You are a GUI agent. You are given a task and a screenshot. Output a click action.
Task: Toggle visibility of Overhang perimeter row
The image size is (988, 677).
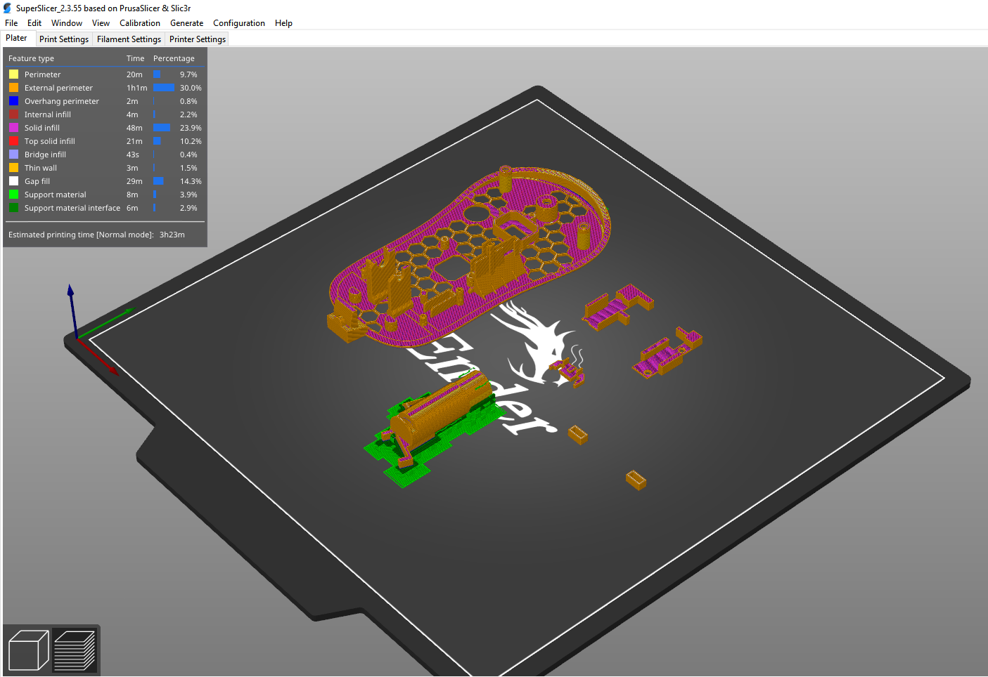(x=105, y=101)
